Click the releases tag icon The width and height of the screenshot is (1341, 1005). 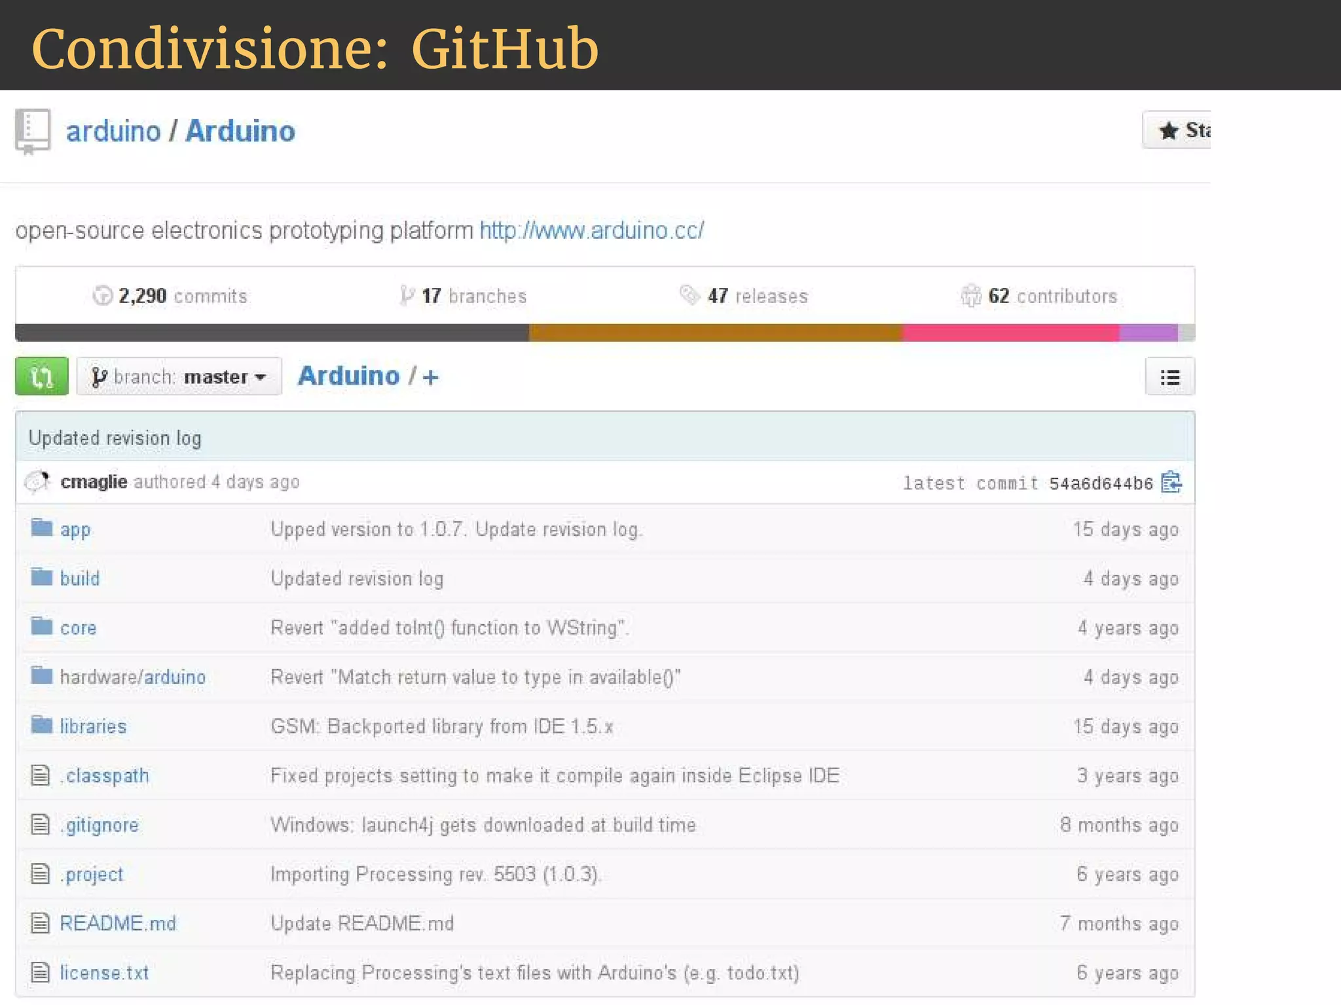pos(689,295)
